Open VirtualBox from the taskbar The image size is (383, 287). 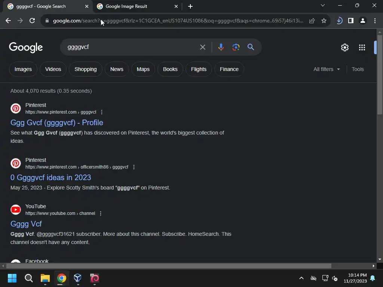(x=78, y=278)
